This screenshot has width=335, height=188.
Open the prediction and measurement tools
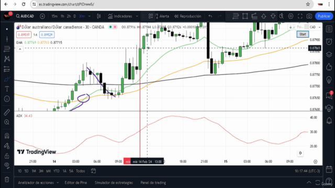click(x=7, y=69)
